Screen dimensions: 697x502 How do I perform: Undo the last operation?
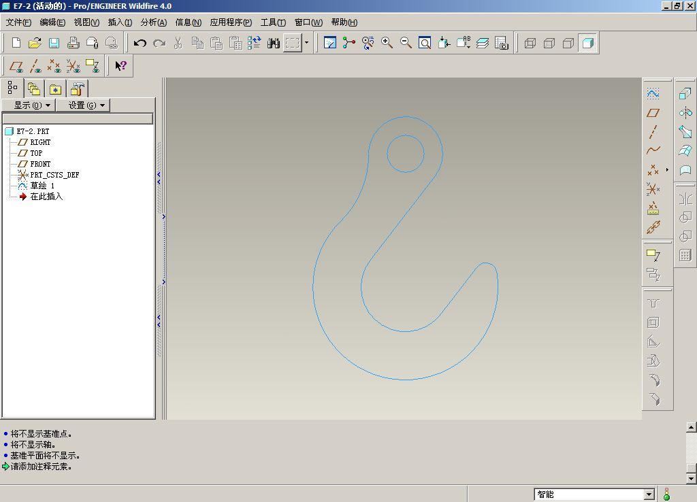(x=140, y=43)
